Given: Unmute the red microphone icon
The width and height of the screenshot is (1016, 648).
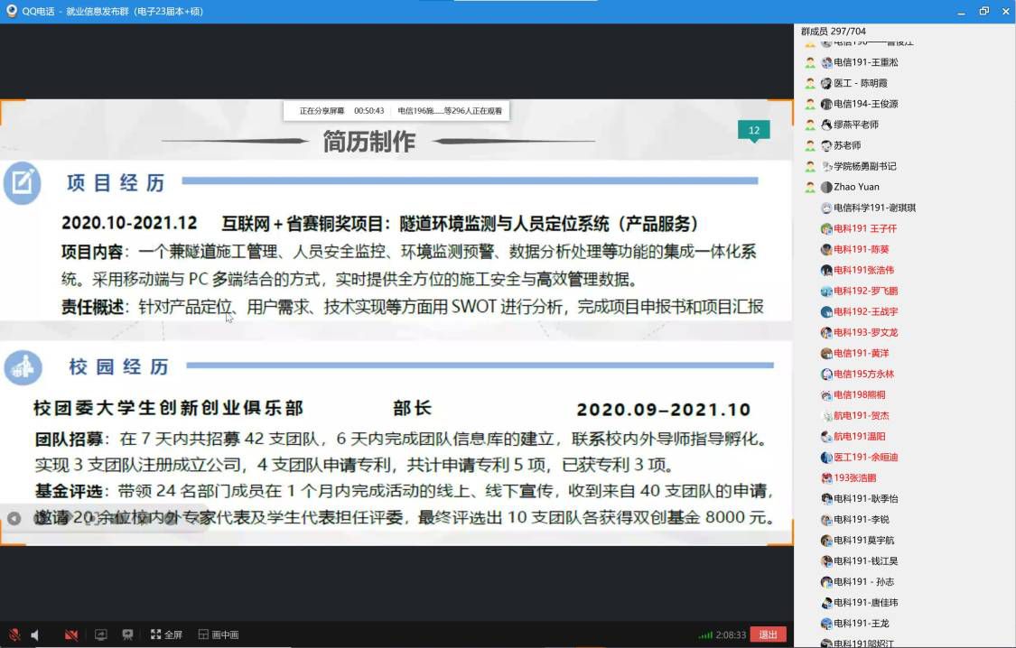Looking at the screenshot, I should (14, 634).
